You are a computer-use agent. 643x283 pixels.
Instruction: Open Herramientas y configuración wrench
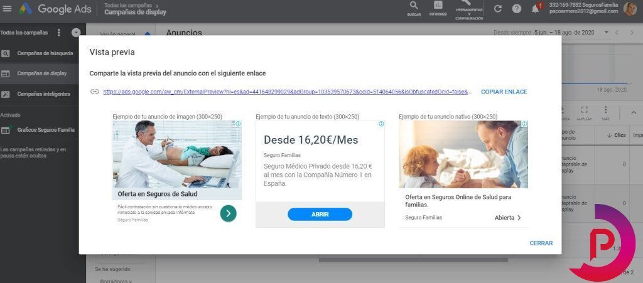[468, 10]
